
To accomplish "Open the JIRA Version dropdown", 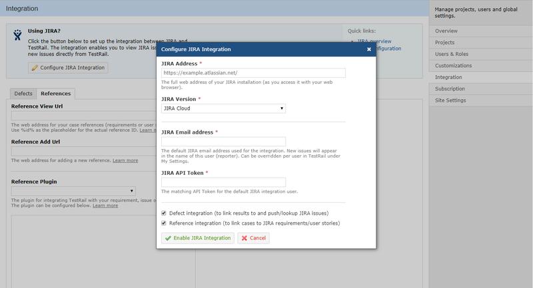I will [x=223, y=108].
